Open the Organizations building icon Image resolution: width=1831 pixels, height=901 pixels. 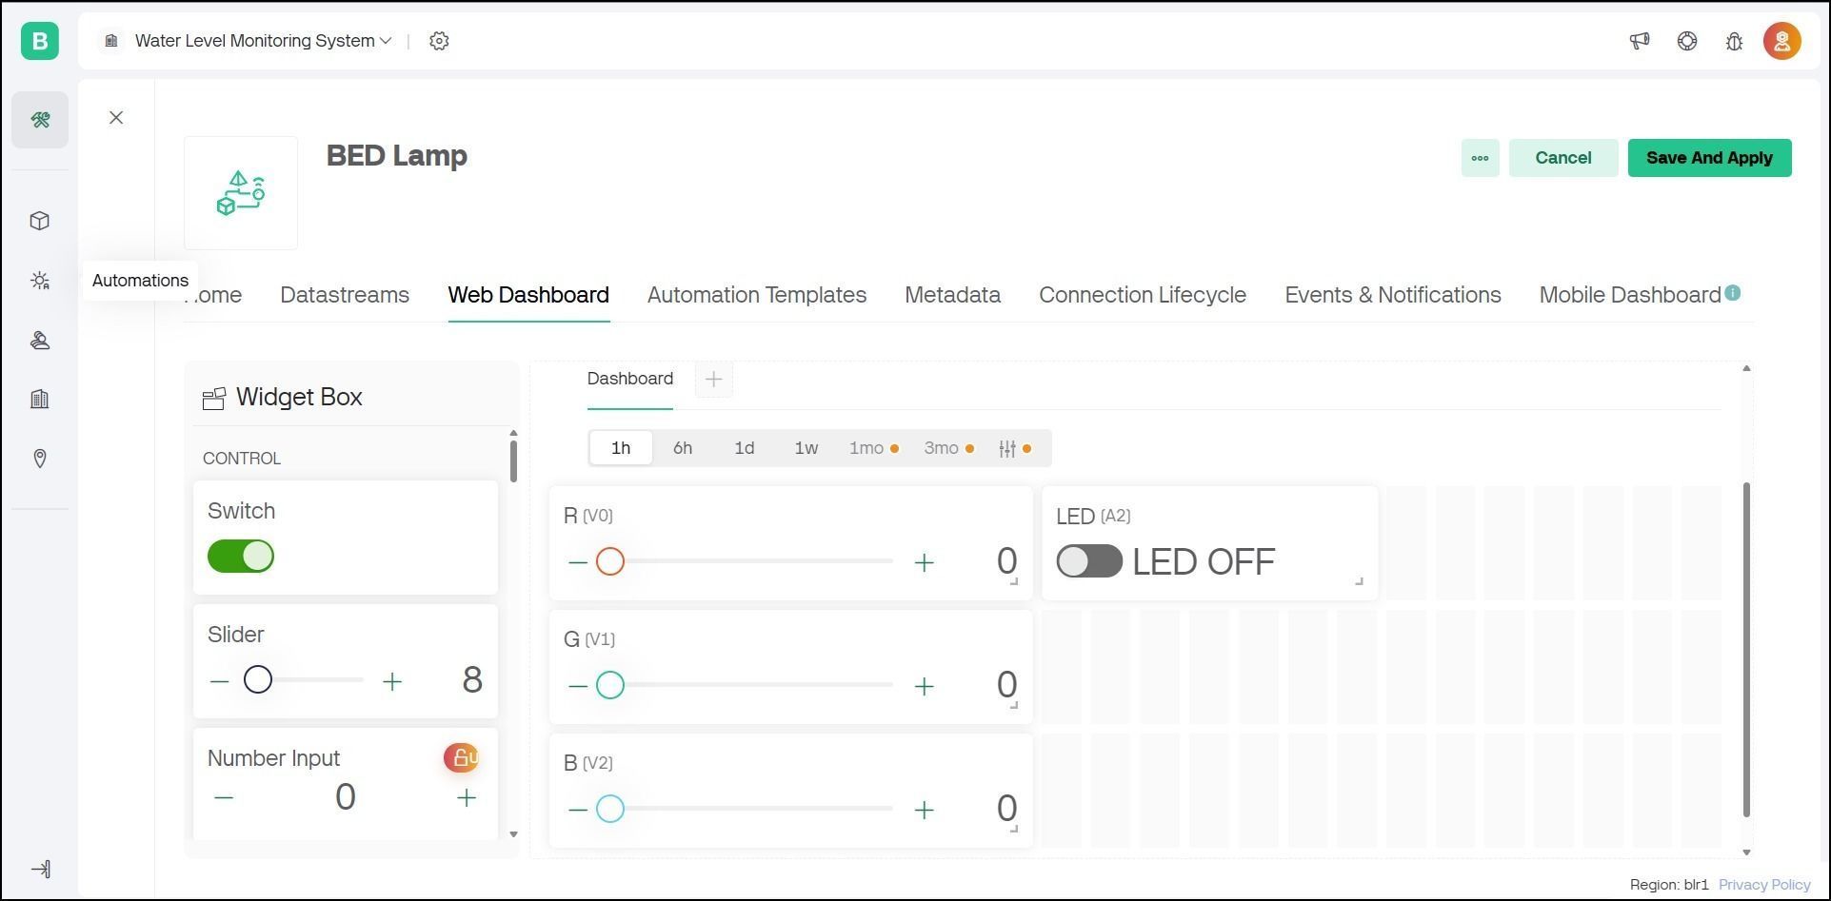pyautogui.click(x=40, y=400)
